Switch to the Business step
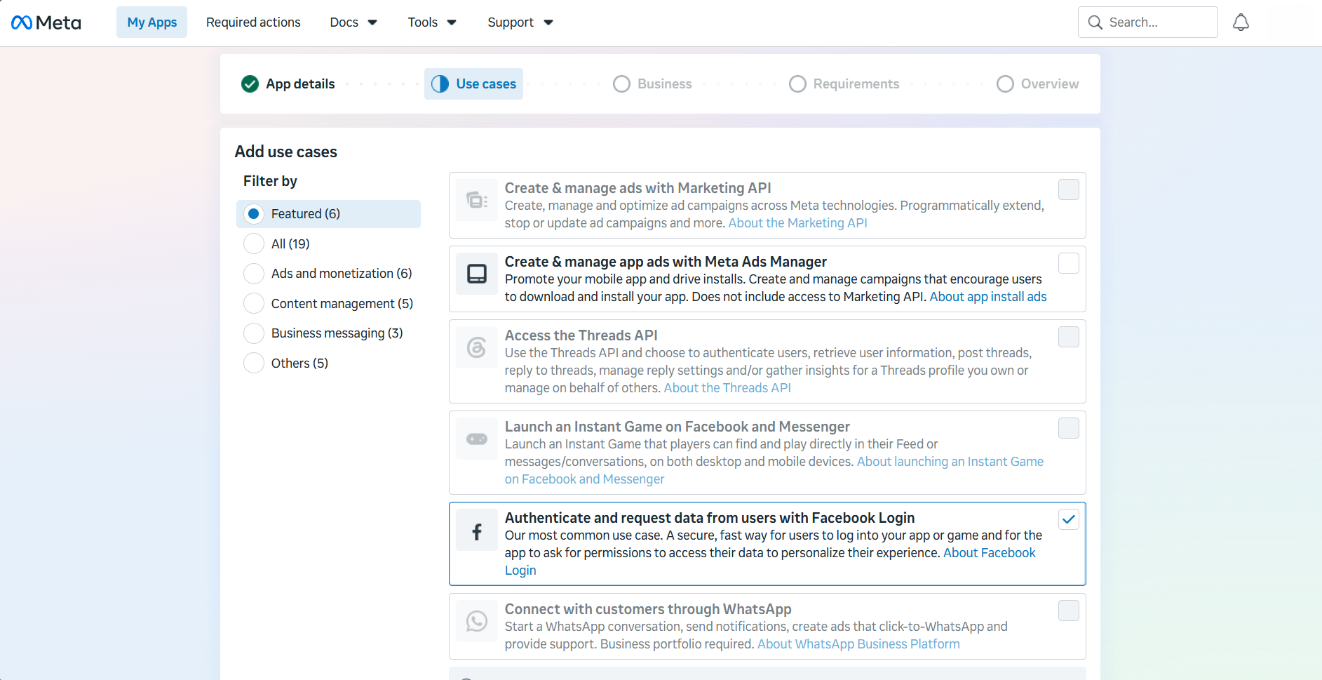The image size is (1322, 680). [x=652, y=84]
